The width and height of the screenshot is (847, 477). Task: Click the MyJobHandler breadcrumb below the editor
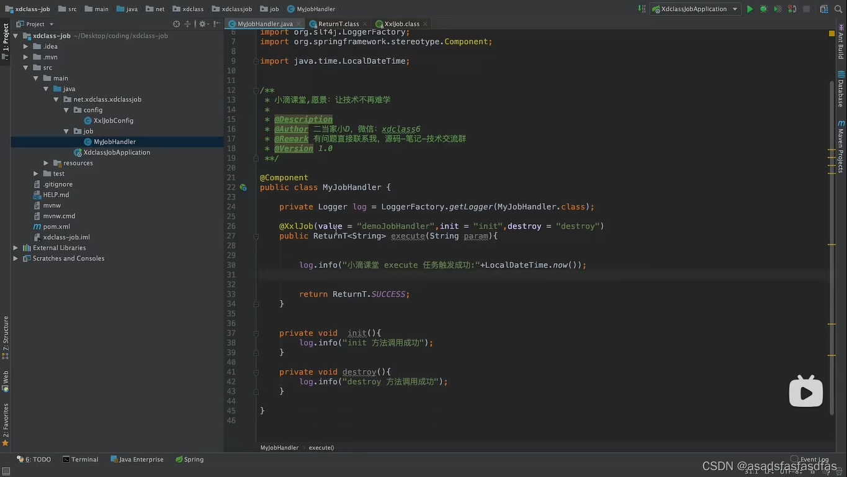pos(279,447)
